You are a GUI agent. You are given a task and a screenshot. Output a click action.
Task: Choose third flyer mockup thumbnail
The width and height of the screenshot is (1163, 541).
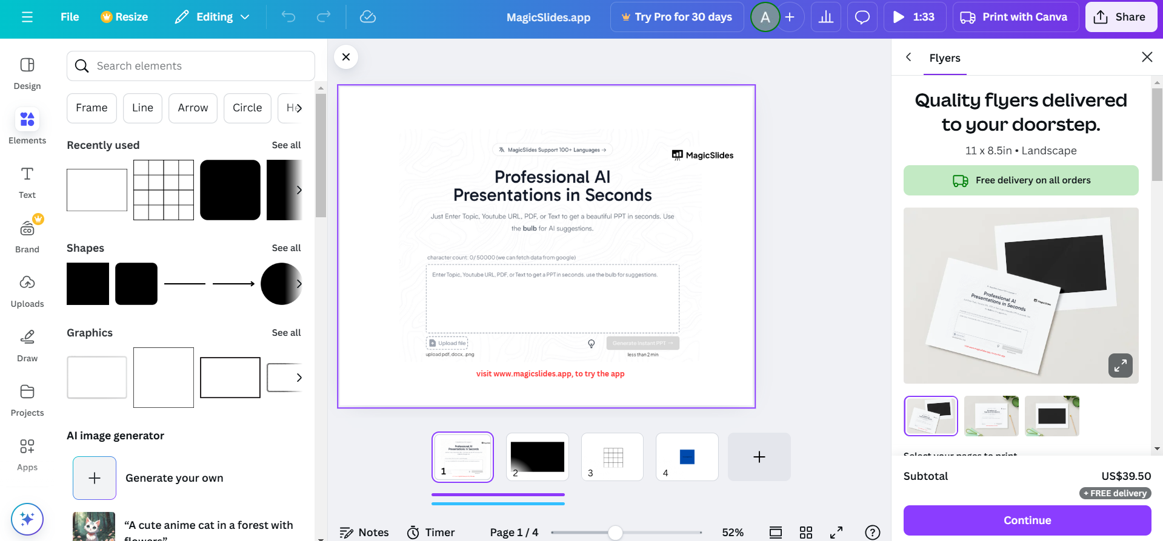tap(1052, 416)
